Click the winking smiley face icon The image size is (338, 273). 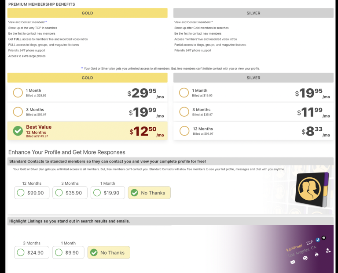305,258
